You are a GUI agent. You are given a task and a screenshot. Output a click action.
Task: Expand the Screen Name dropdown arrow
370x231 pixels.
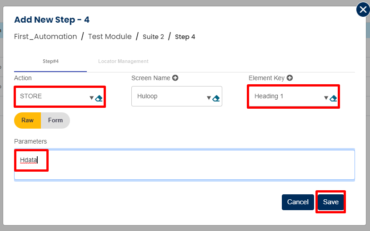pyautogui.click(x=209, y=98)
